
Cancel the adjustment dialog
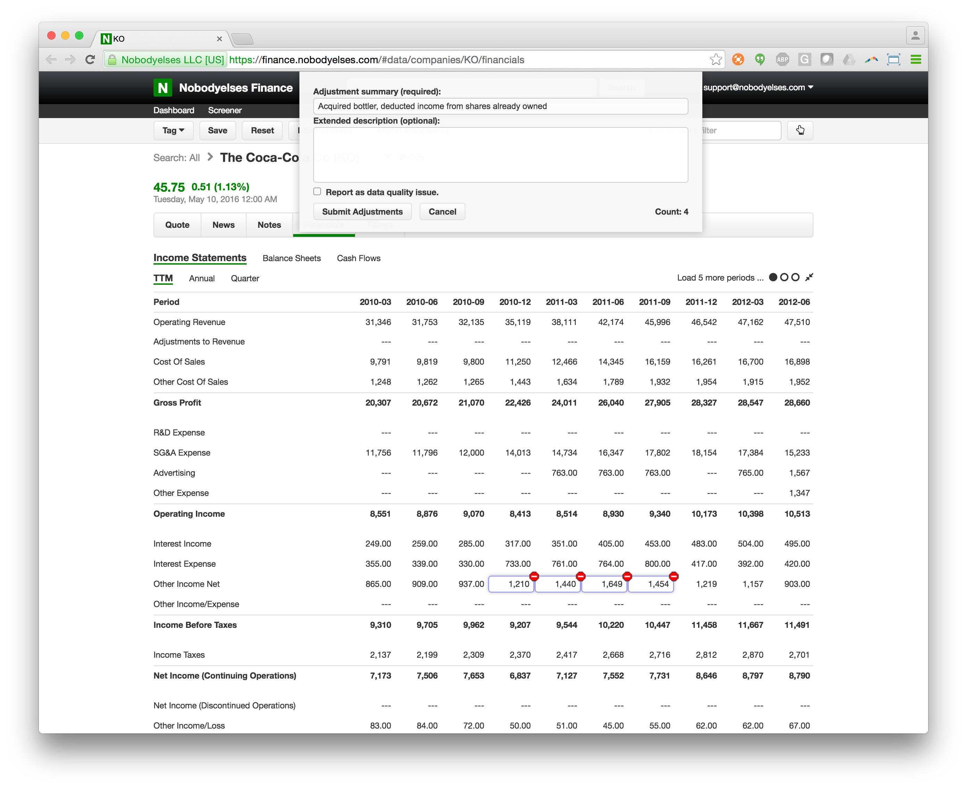(x=442, y=212)
